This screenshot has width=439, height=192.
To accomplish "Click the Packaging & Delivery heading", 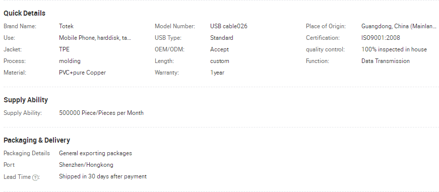I will click(37, 140).
